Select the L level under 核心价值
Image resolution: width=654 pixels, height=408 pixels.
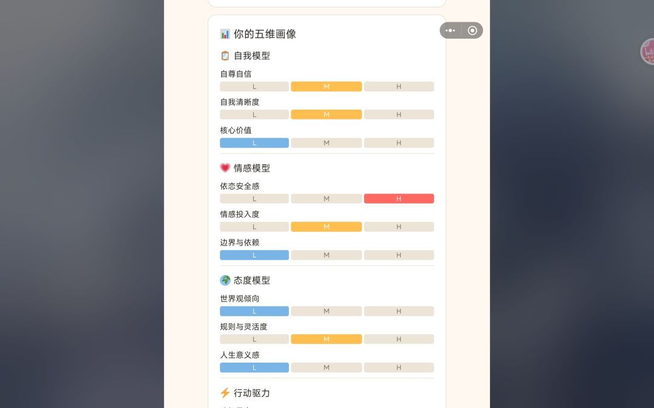(254, 143)
